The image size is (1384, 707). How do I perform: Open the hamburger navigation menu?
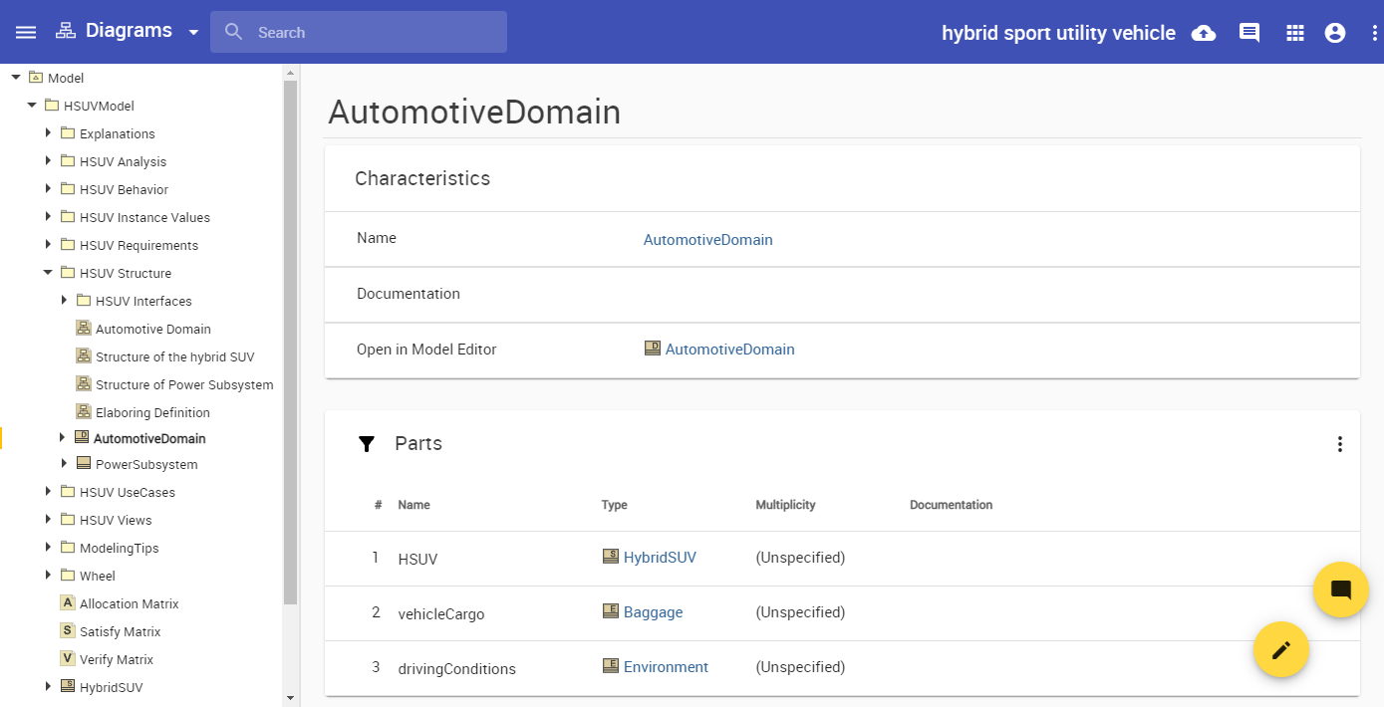point(26,32)
